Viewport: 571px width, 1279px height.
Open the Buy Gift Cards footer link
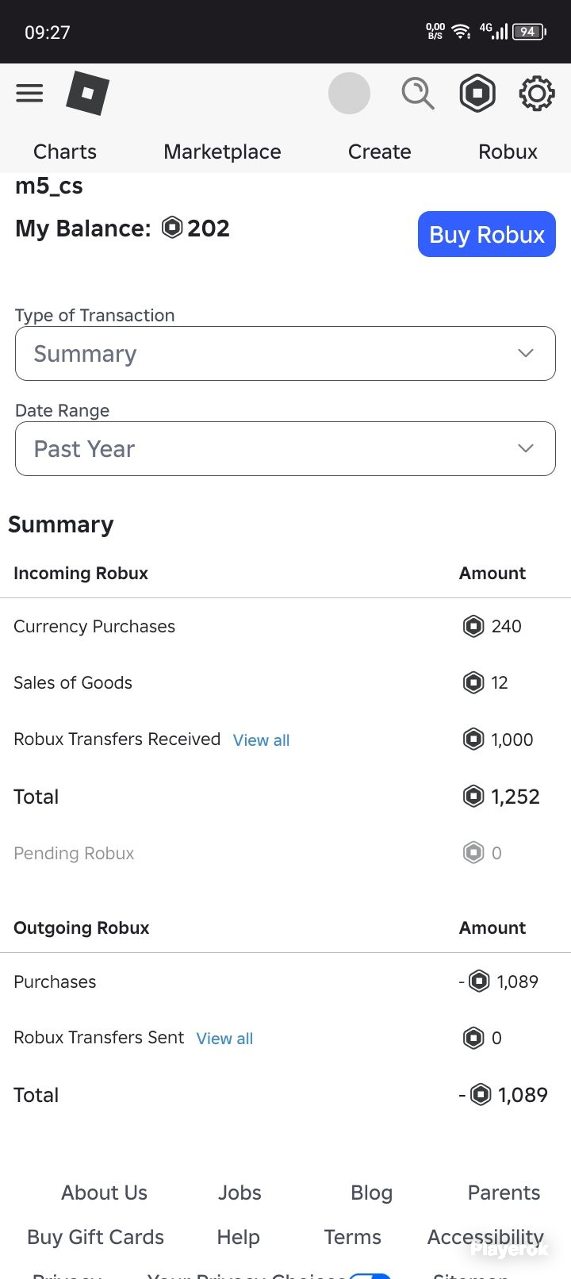(95, 1237)
